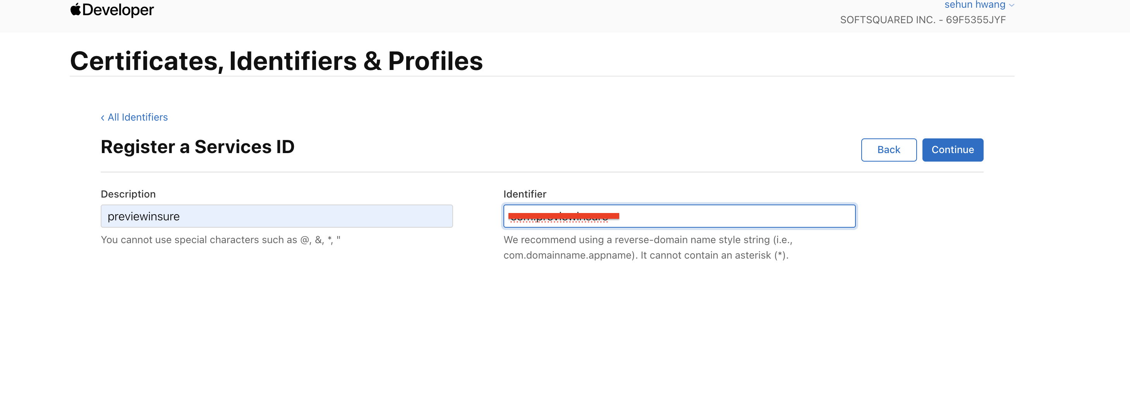This screenshot has height=409, width=1130.
Task: Click the reverse-domain name recommendation text
Action: [x=647, y=240]
